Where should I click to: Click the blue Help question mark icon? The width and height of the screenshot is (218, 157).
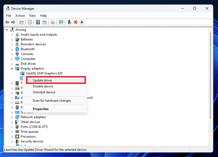point(38,22)
